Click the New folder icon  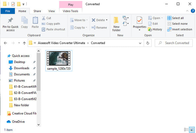[116, 21]
